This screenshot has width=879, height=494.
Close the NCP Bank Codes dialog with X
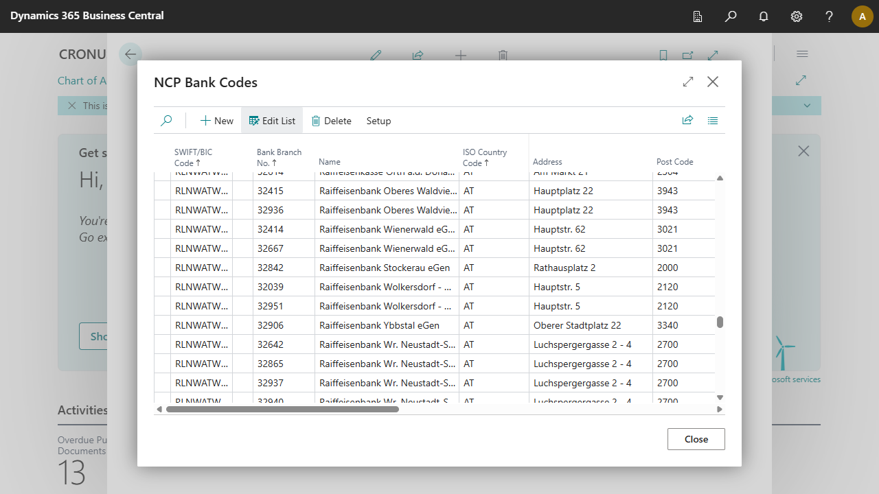coord(713,82)
